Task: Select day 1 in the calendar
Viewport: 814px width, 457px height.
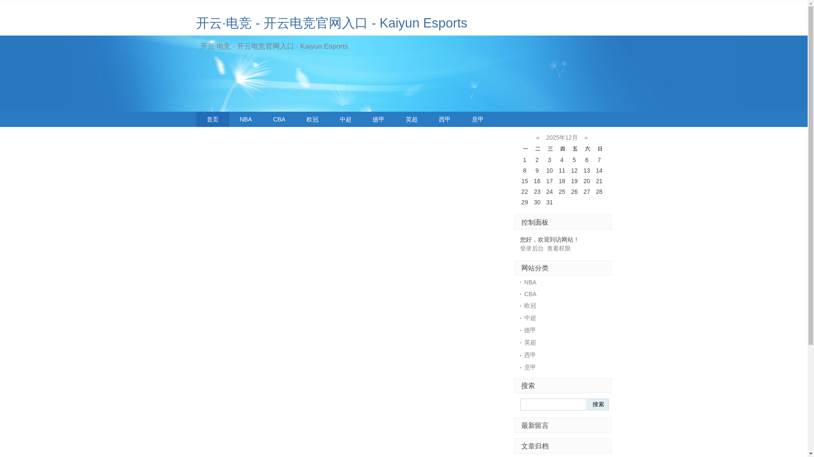Action: tap(524, 160)
